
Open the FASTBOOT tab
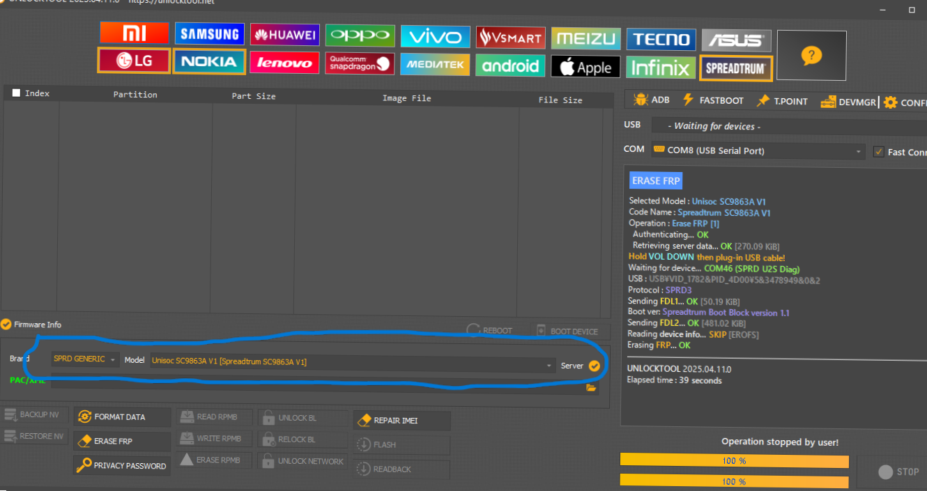coord(712,100)
